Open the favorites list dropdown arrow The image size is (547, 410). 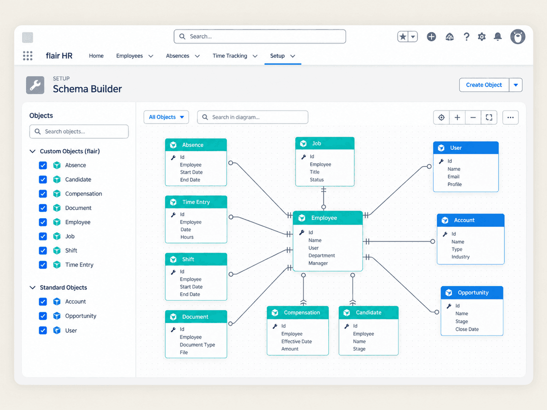coord(413,37)
